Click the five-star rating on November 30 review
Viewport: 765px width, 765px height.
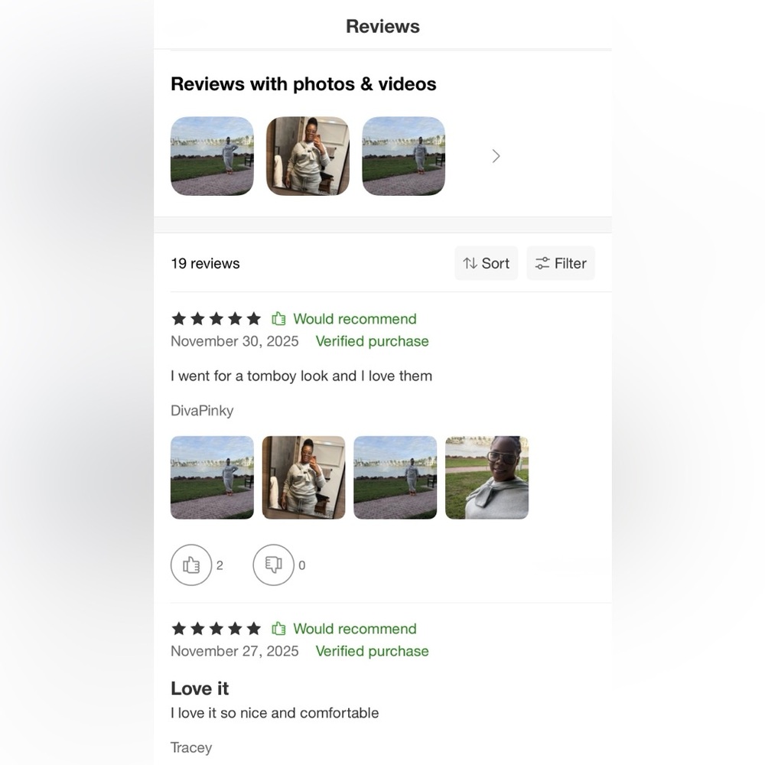pyautogui.click(x=216, y=318)
